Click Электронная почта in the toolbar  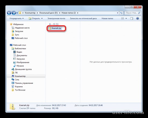point(56,19)
